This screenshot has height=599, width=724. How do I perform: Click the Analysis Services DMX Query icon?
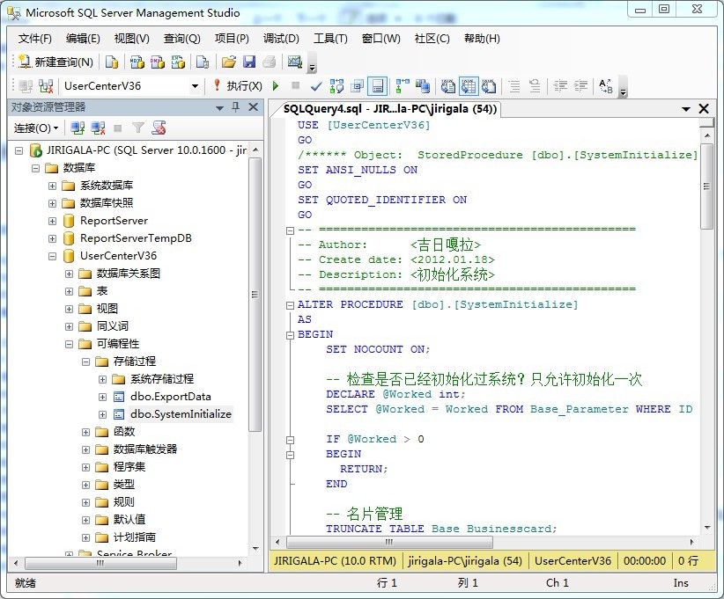point(157,62)
